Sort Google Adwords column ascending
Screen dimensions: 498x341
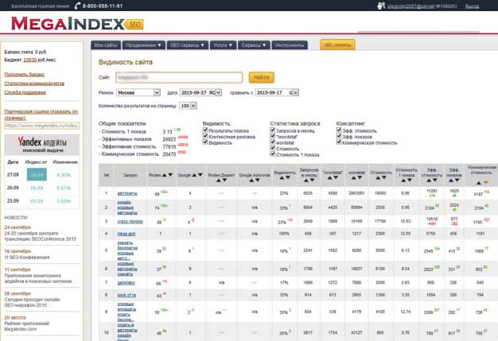(251, 180)
